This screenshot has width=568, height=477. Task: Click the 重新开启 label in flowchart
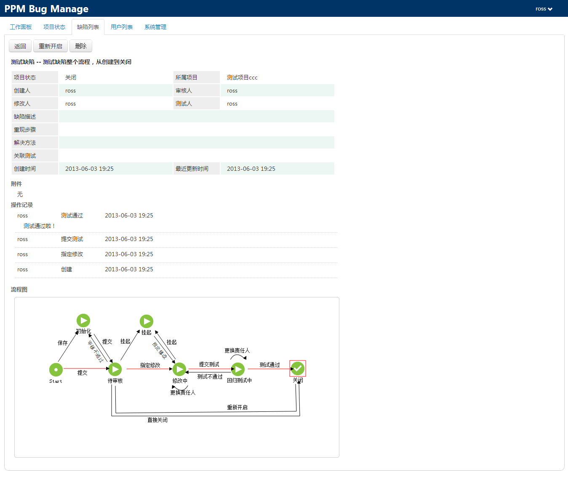(x=237, y=407)
